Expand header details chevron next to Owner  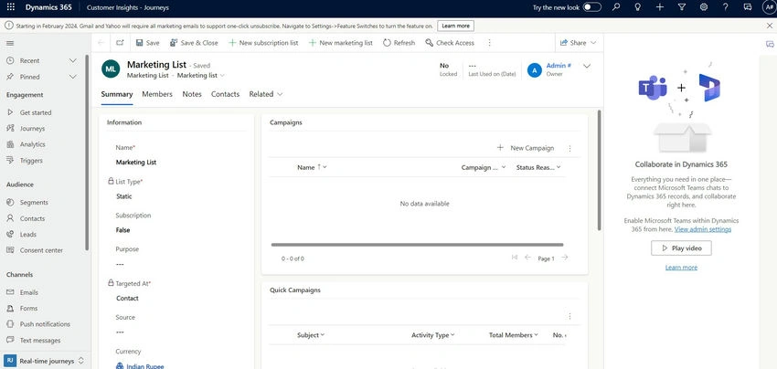point(587,66)
